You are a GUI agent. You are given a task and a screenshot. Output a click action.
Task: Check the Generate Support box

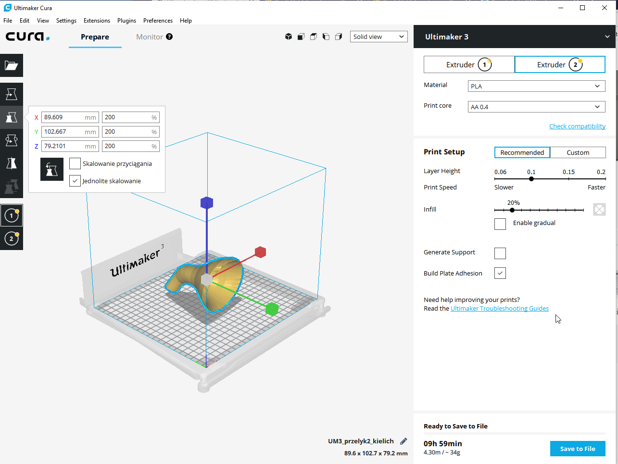tap(500, 253)
